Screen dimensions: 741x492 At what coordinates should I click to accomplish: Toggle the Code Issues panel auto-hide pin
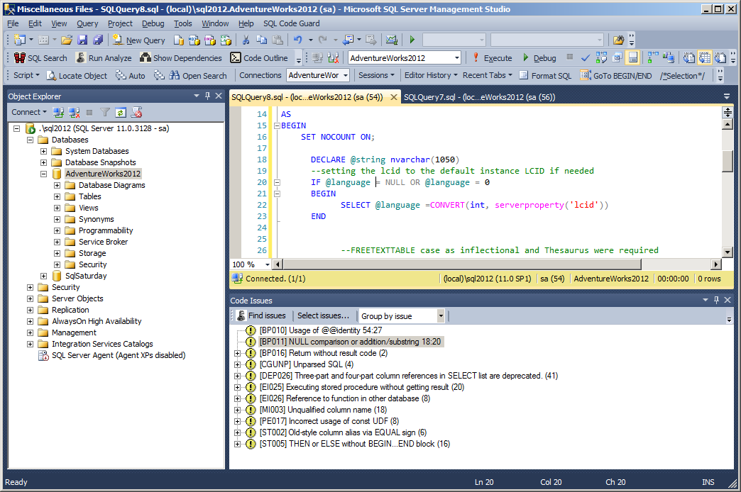click(715, 301)
